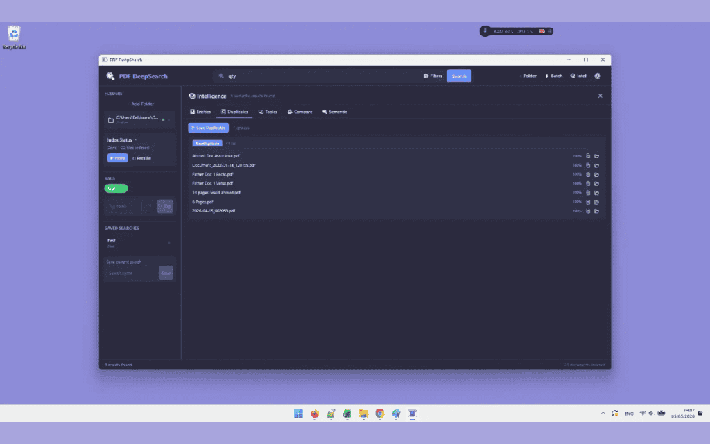The width and height of the screenshot is (710, 444).
Task: Open the tag color dropdown arrow
Action: coord(150,206)
